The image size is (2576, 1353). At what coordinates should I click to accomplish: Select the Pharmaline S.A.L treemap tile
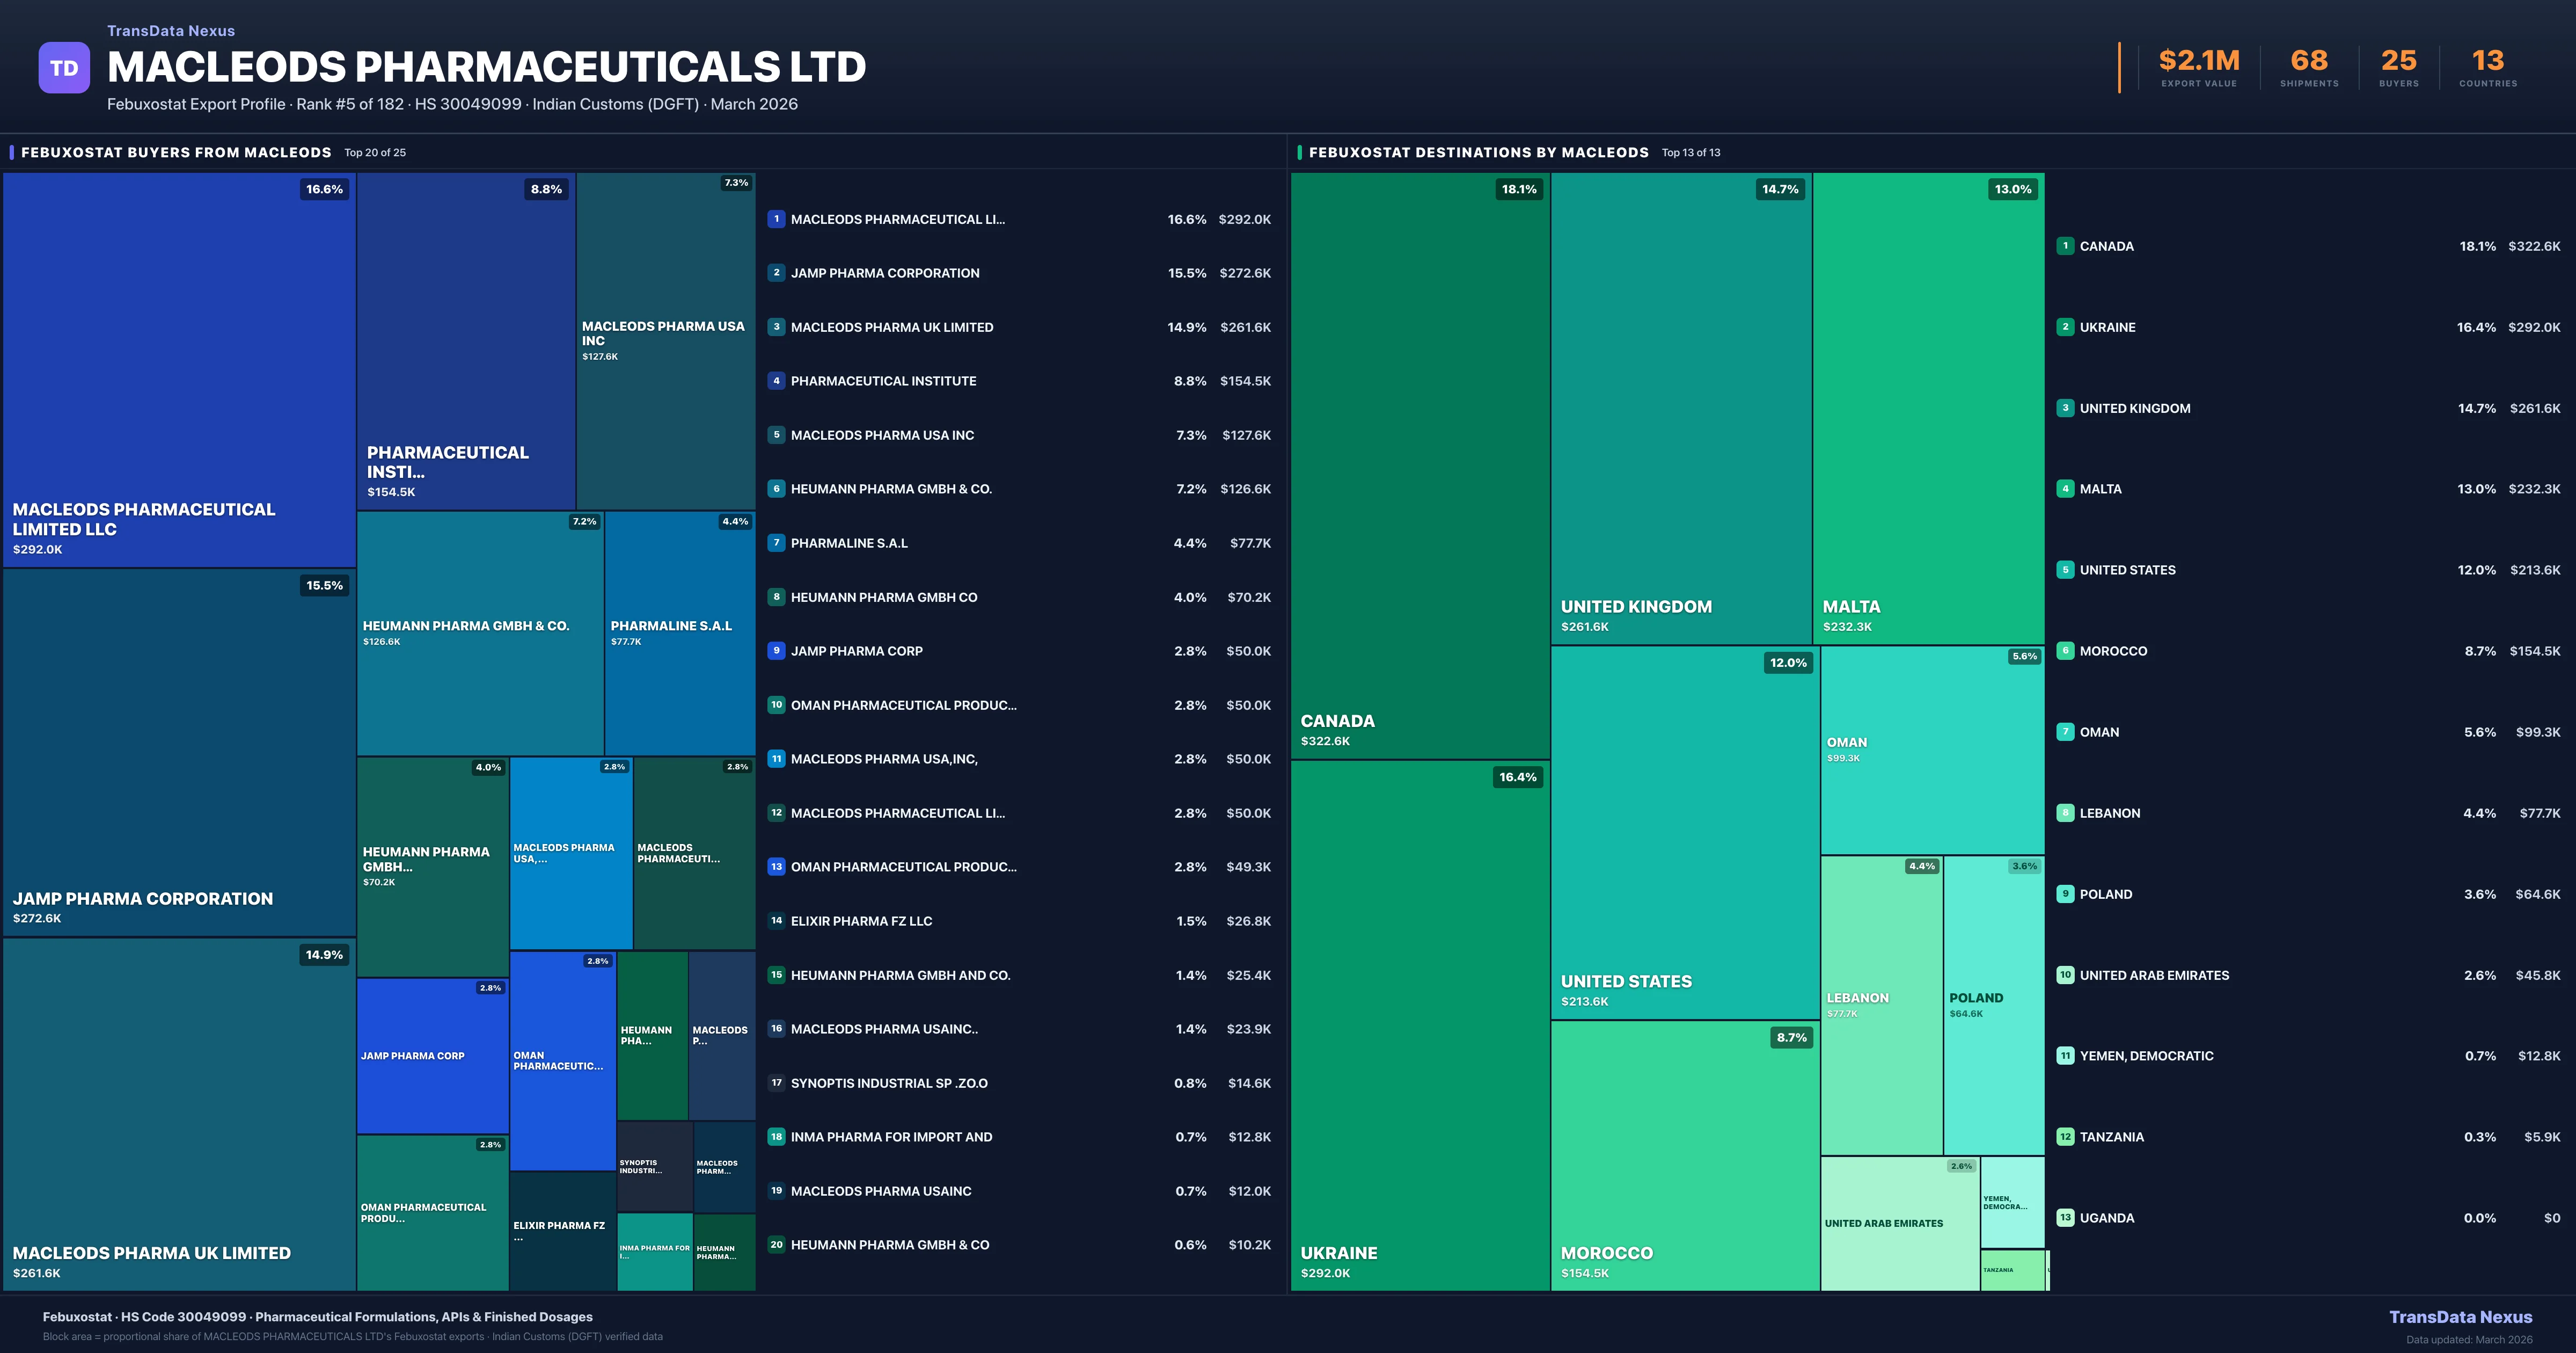(x=680, y=632)
